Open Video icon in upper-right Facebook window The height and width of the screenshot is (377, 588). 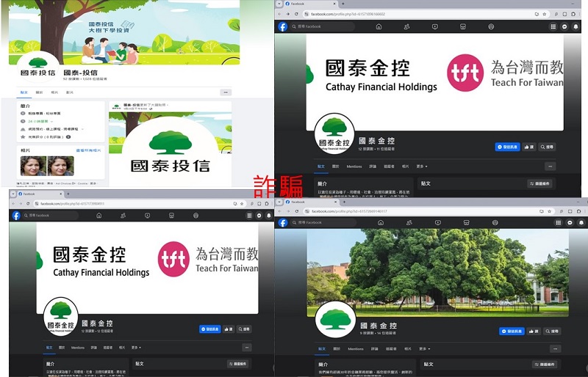point(434,26)
